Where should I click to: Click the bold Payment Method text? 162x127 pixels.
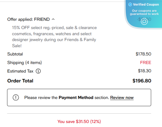coord(76,98)
